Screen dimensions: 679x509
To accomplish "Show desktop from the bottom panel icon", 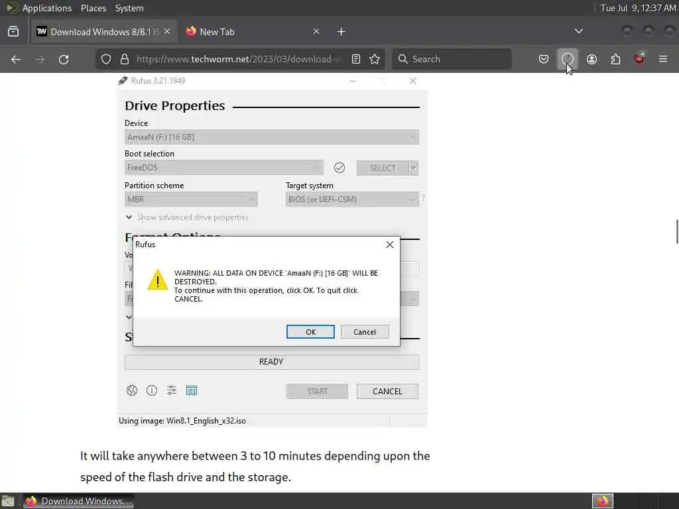I will [8, 501].
